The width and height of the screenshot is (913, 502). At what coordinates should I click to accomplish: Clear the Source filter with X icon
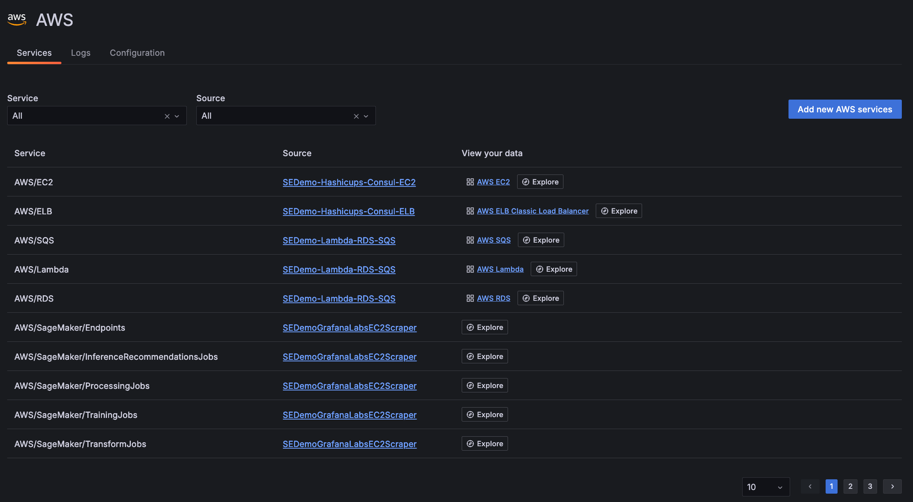coord(356,116)
